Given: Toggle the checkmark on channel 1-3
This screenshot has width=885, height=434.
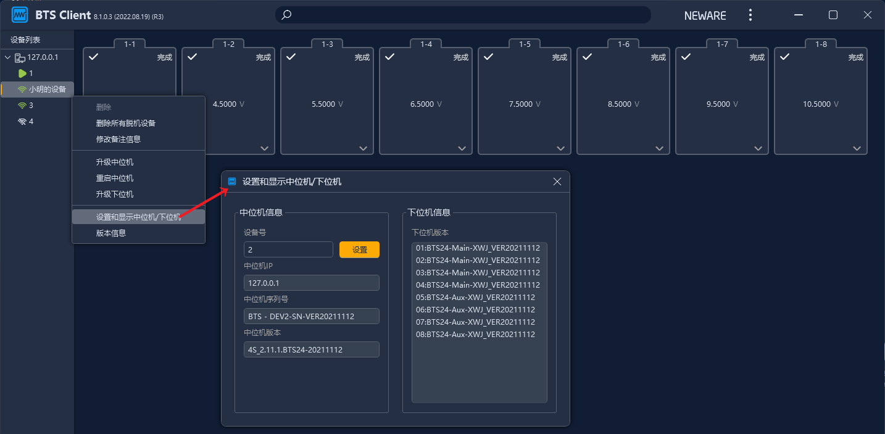Looking at the screenshot, I should click(x=291, y=57).
